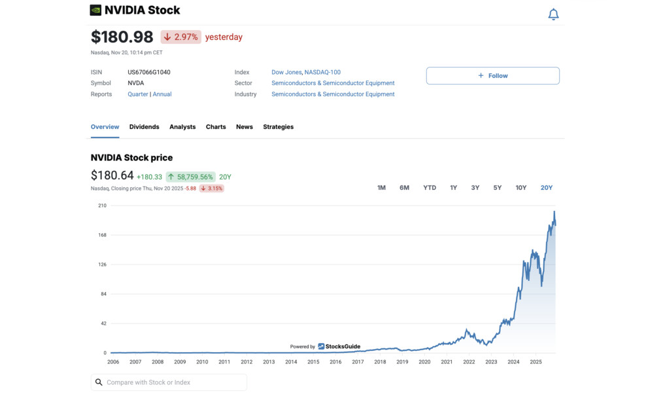Viewport: 646px width, 419px height.
Task: Click the Compare with Stock or Index field
Action: coord(170,382)
